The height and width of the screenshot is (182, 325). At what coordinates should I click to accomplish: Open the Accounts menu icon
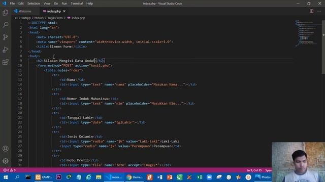click(6, 149)
